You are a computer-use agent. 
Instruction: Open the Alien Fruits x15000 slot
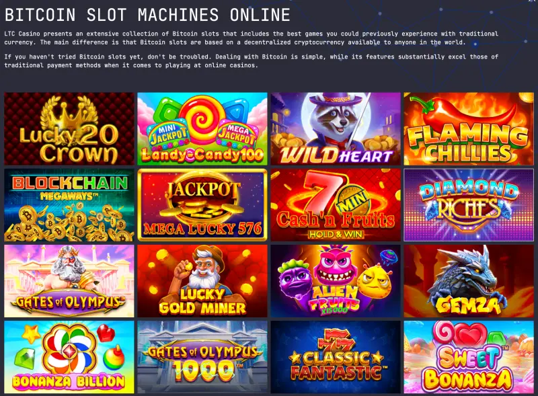click(336, 281)
